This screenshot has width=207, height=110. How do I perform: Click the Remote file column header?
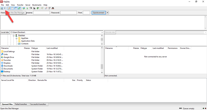coord(50,80)
